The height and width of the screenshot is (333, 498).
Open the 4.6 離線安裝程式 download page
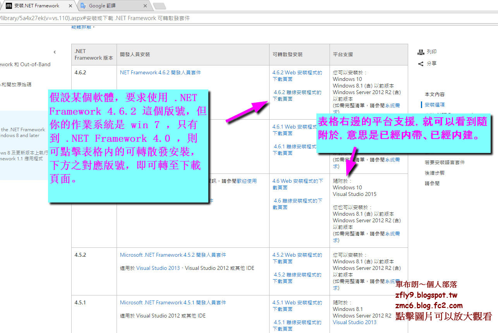[x=297, y=204]
